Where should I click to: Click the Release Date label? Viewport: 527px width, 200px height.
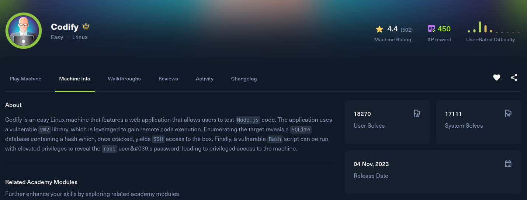(x=371, y=176)
